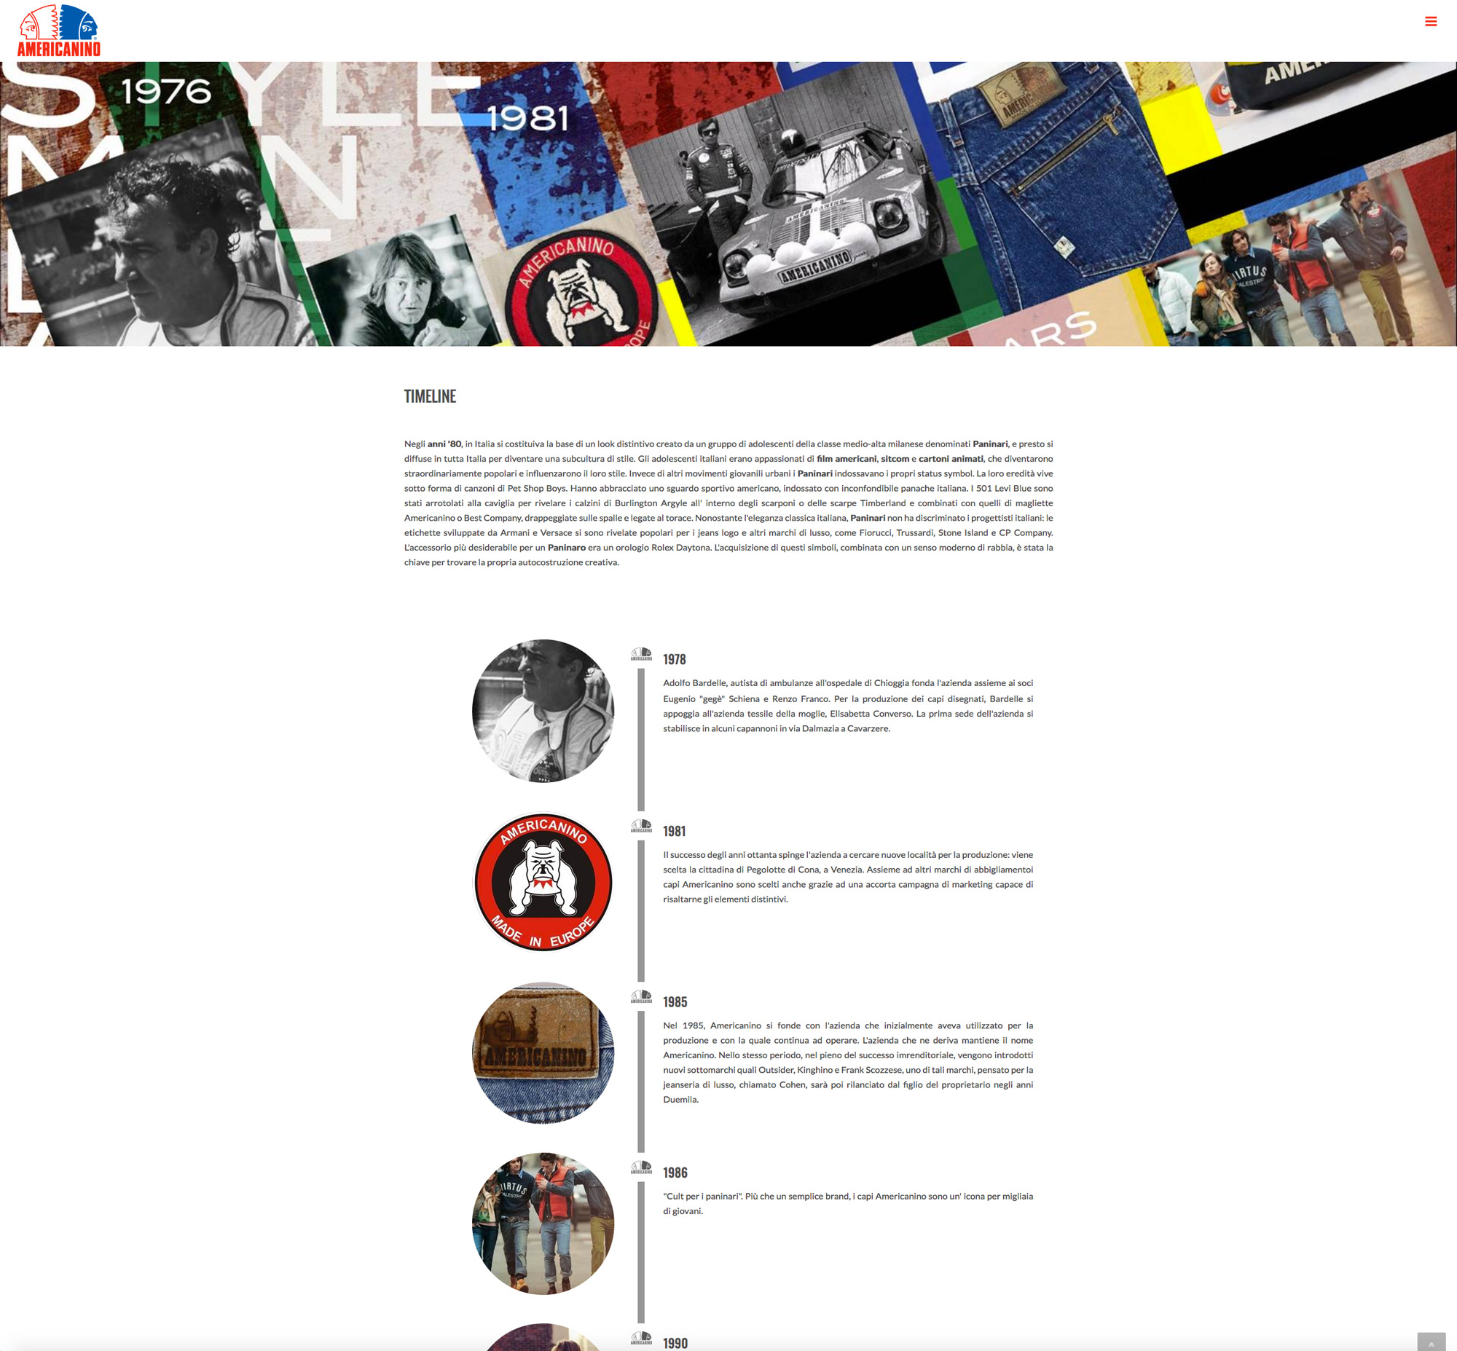Open the Adolfo Bardelle circular photo
This screenshot has width=1457, height=1351.
tap(543, 711)
